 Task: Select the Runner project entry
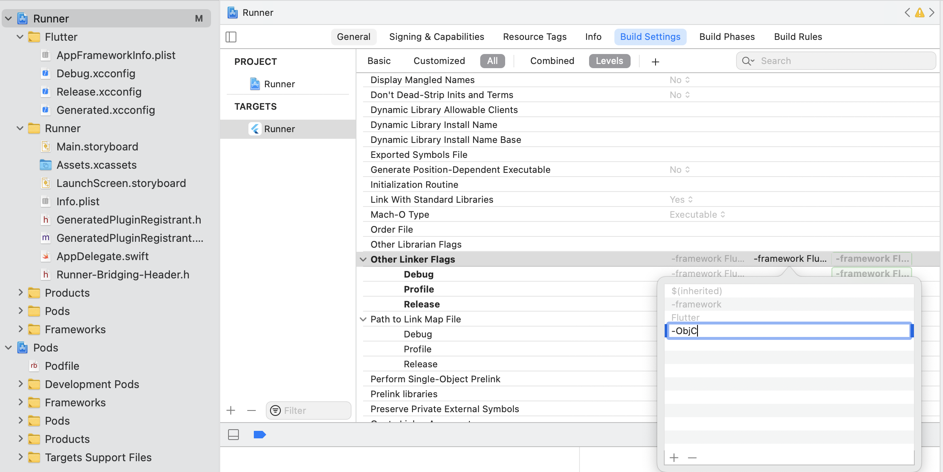point(279,84)
